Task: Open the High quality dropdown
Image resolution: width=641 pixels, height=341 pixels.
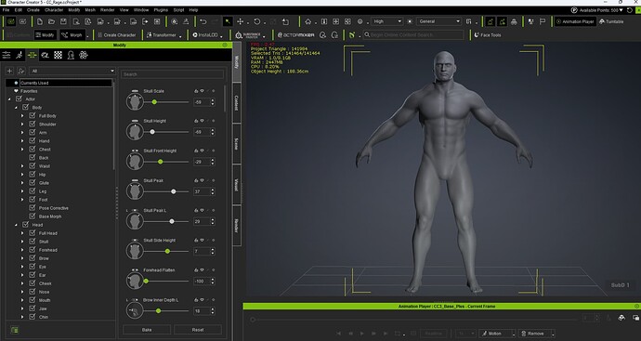Action: point(386,21)
